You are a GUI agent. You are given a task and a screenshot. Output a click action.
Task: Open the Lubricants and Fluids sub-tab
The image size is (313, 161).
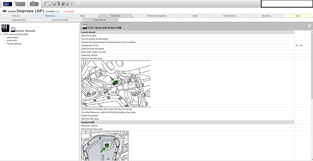tap(60, 20)
